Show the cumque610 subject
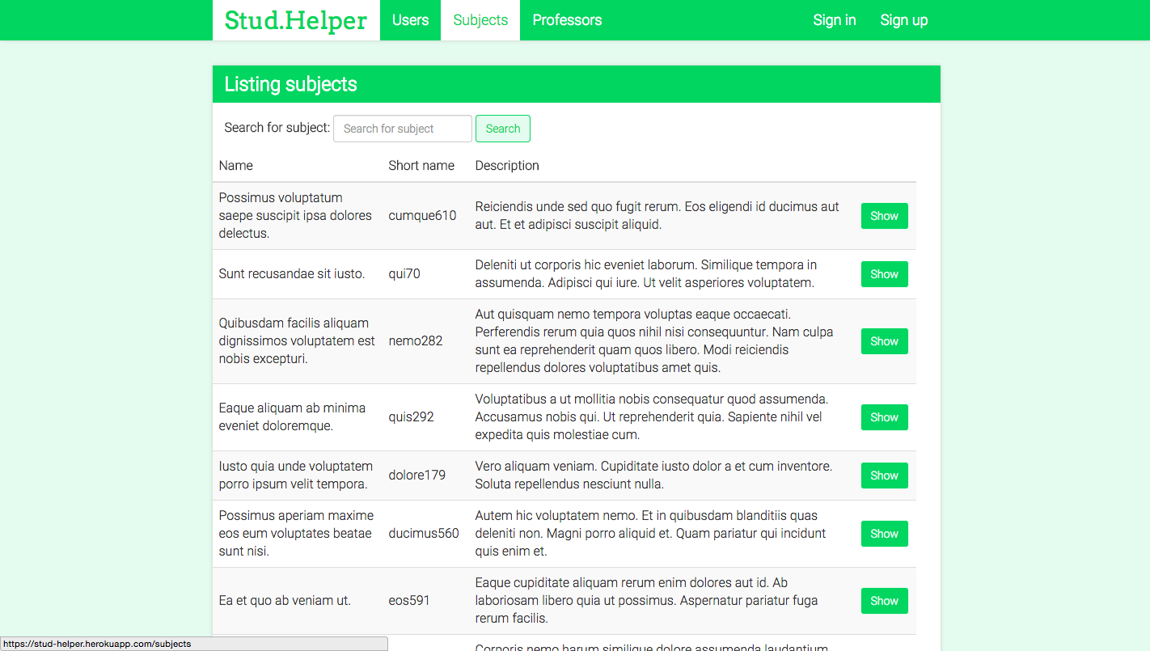This screenshot has height=651, width=1150. pos(884,216)
